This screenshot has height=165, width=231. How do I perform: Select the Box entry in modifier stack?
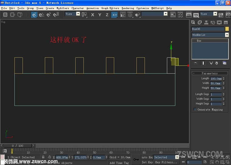pyautogui.click(x=210, y=41)
